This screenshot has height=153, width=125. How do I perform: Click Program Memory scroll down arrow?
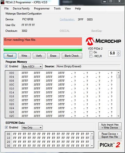pyautogui.click(x=118, y=116)
